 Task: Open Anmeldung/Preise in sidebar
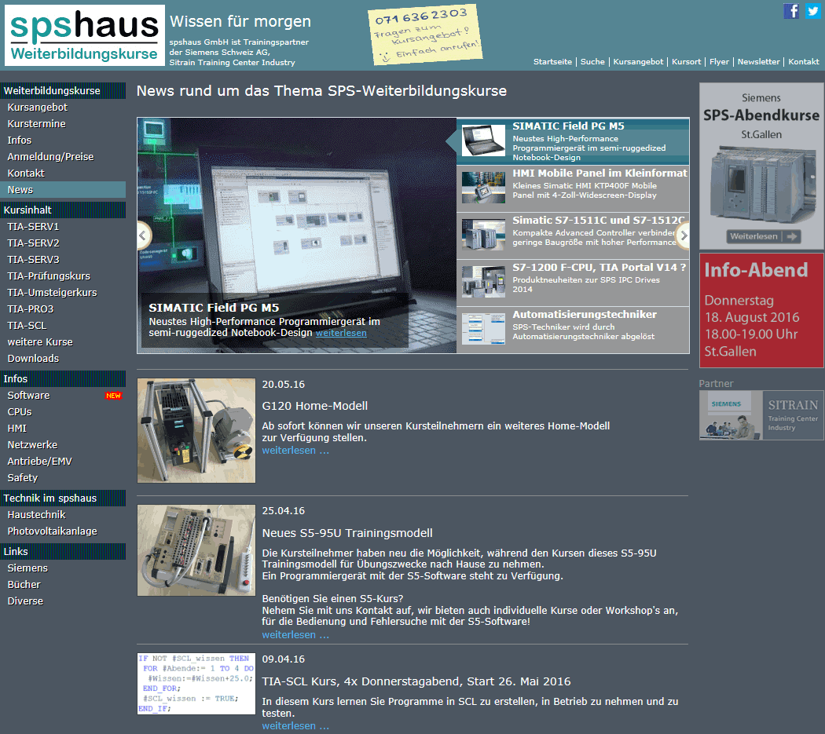point(50,157)
